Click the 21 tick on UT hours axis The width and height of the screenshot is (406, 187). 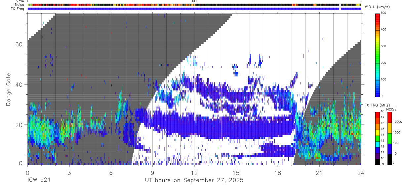(x=319, y=173)
